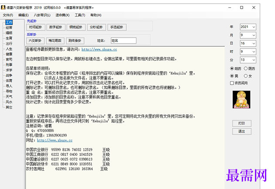Screen dimensions: 275x189
Task: Click the 梅花易数 button
Action: pyautogui.click(x=55, y=41)
